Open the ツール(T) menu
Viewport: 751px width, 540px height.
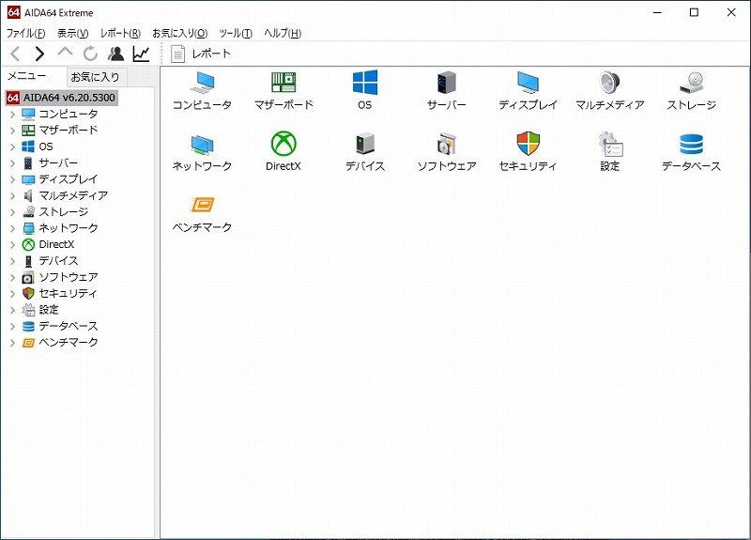(x=235, y=33)
